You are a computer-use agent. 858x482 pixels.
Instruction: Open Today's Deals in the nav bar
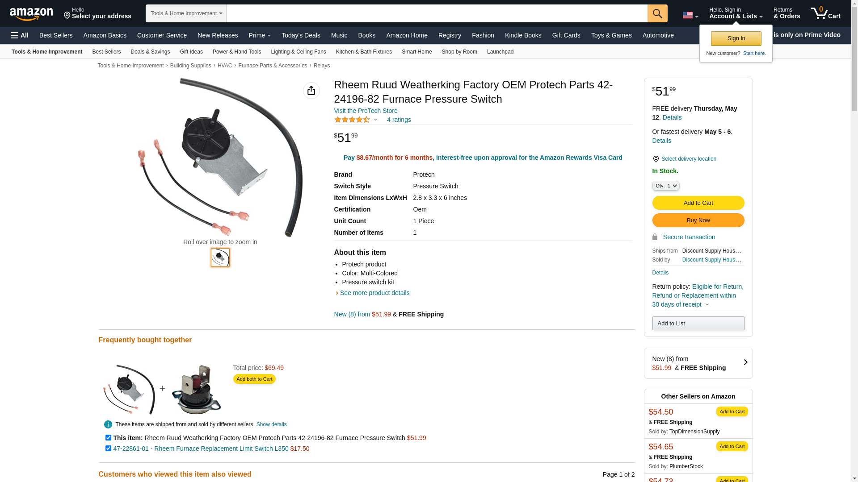301,35
